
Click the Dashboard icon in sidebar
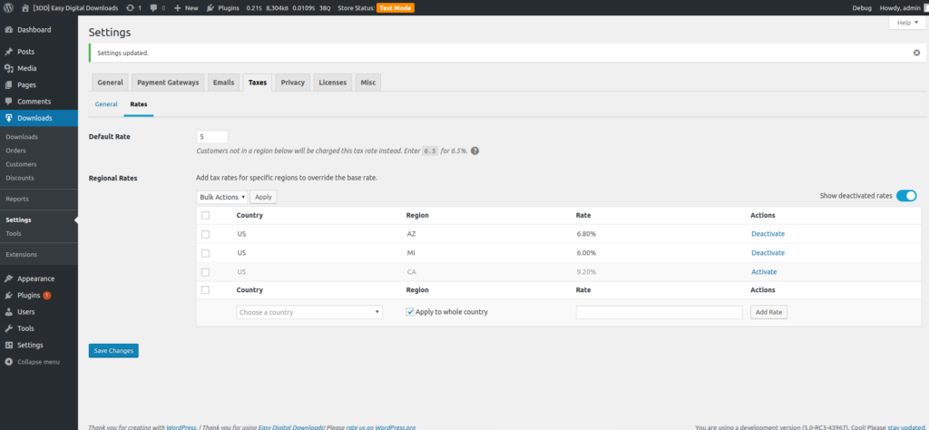pos(9,30)
